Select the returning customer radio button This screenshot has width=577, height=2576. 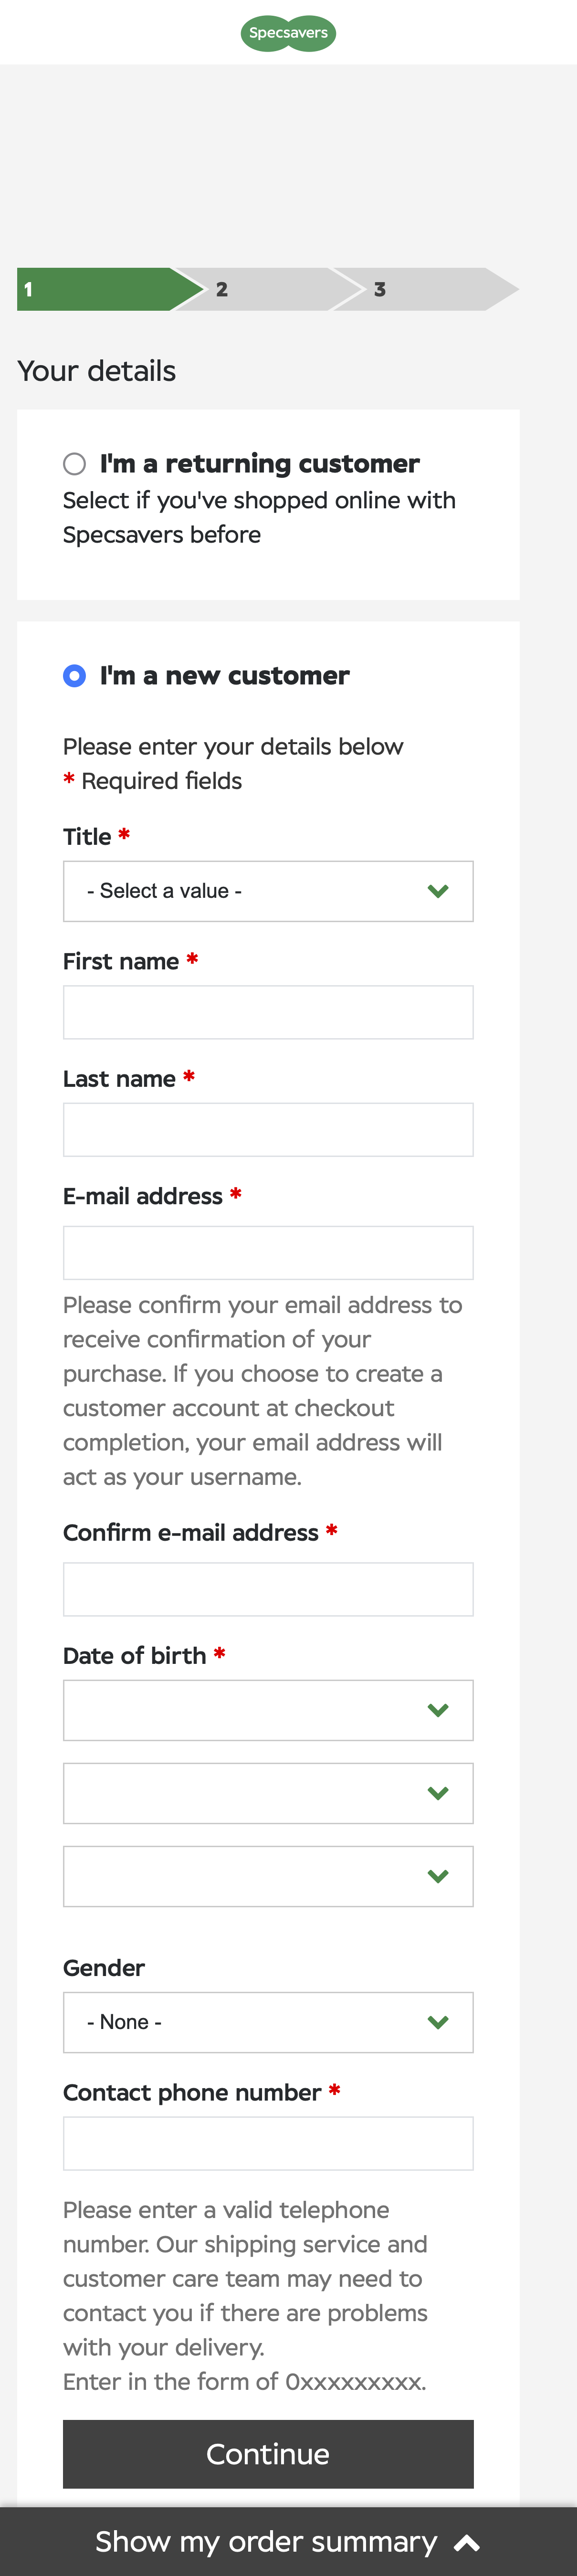point(75,464)
